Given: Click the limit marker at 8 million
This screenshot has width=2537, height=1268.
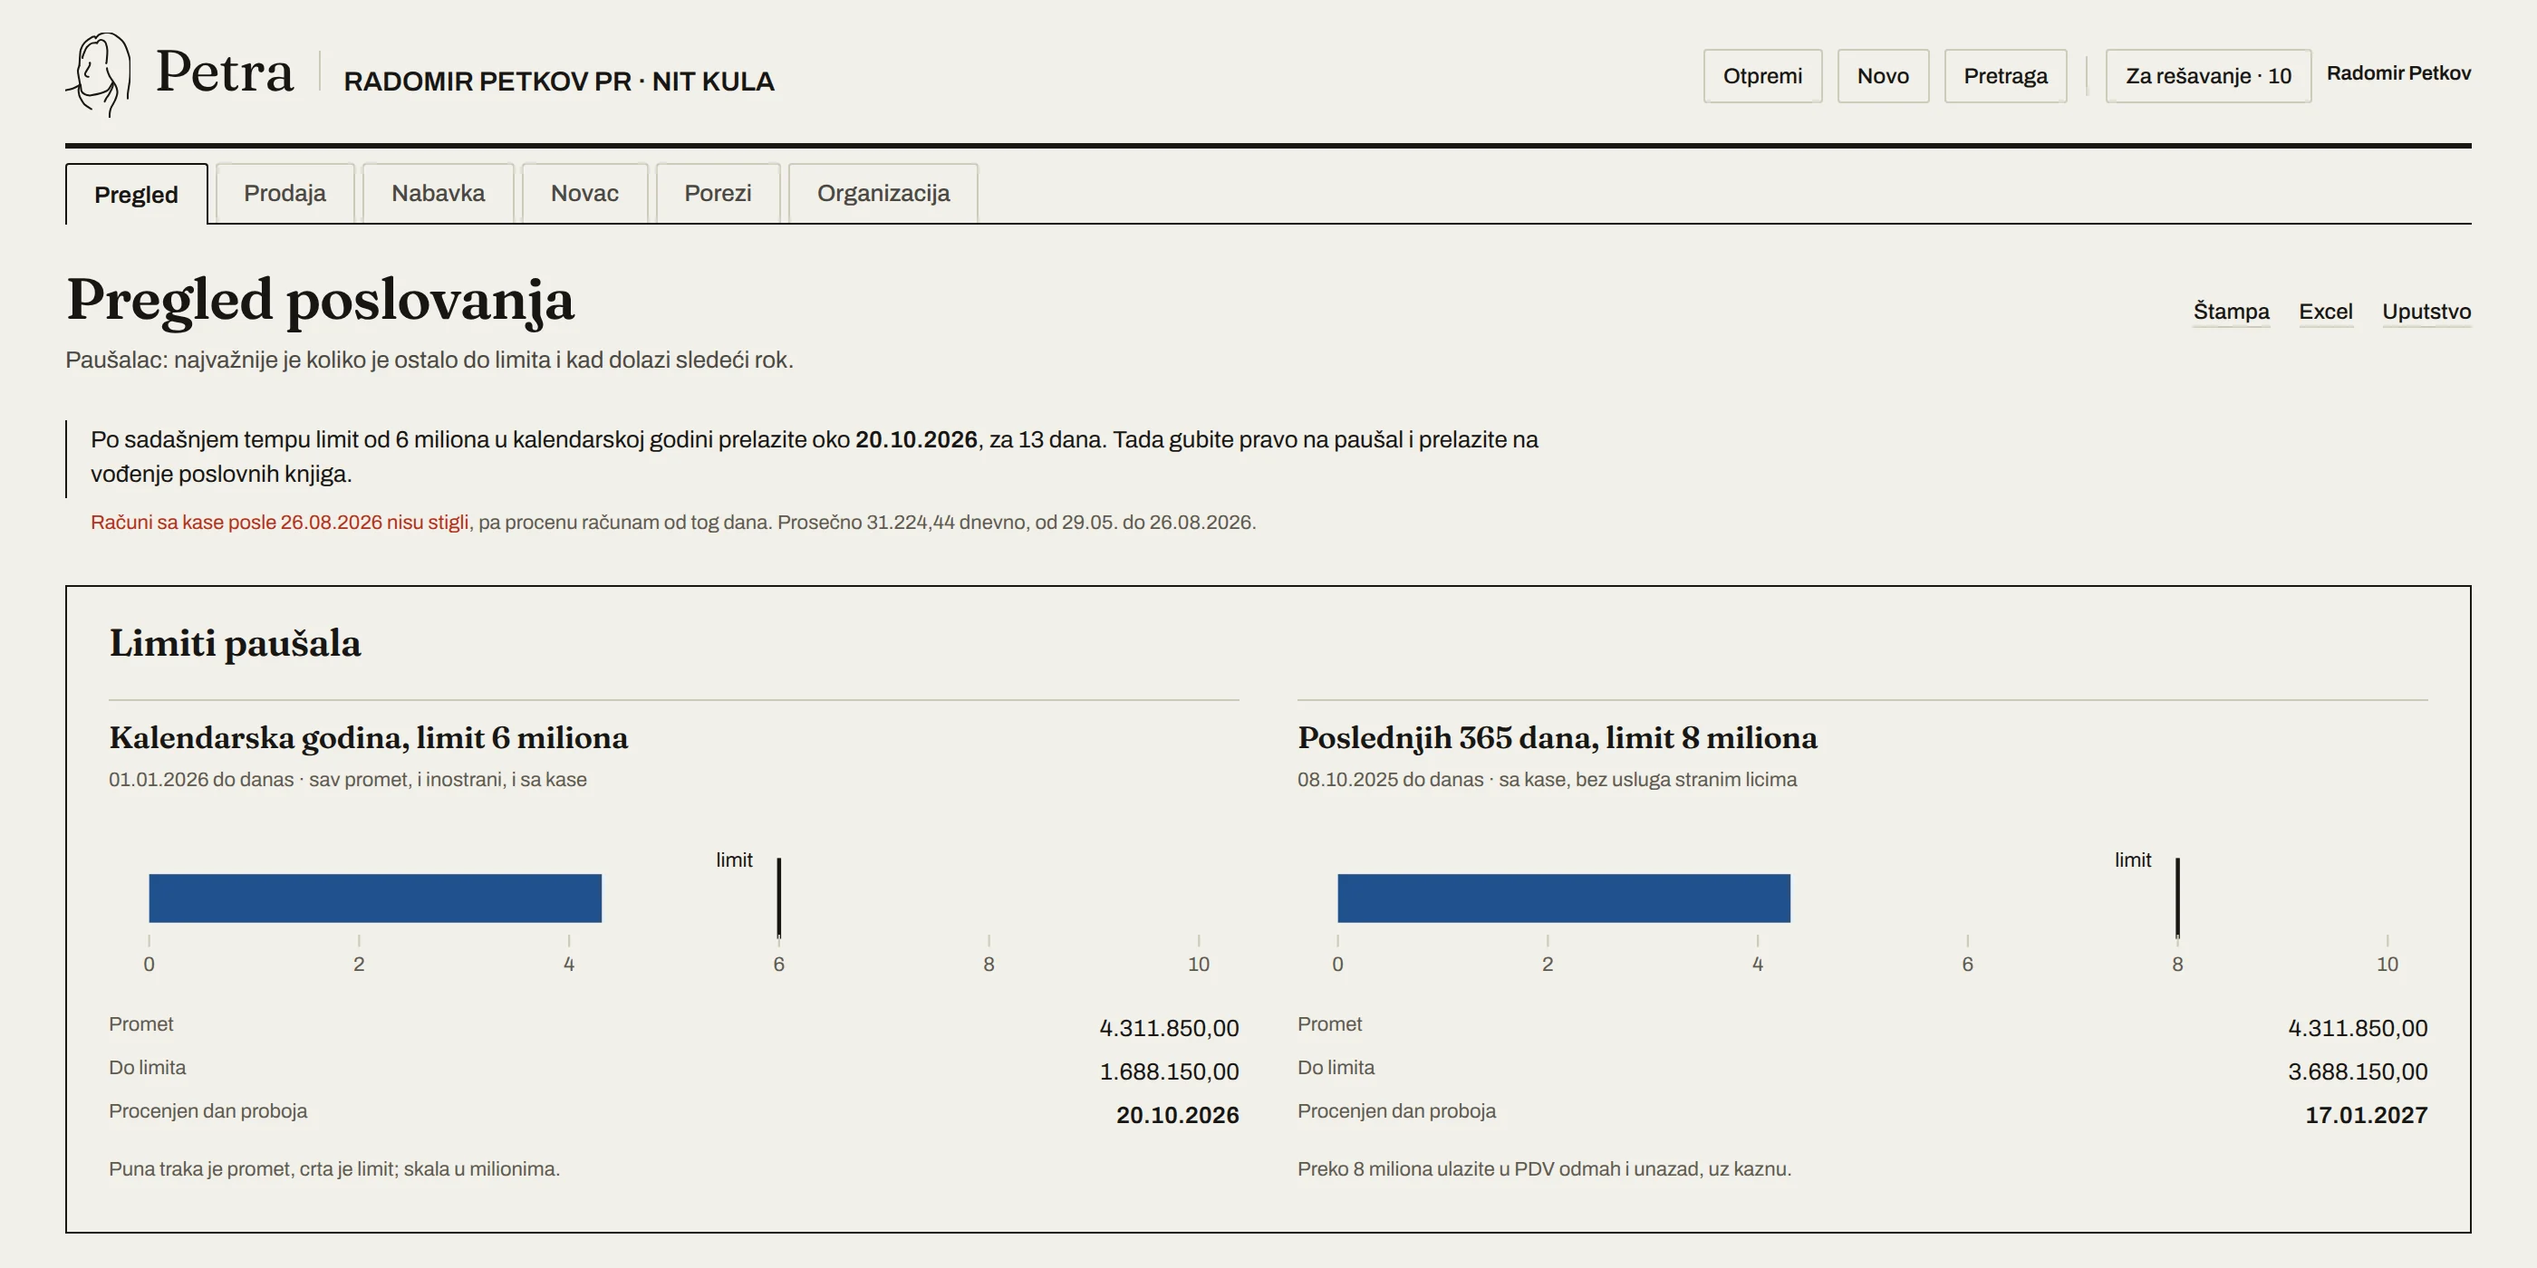Looking at the screenshot, I should tap(2177, 897).
